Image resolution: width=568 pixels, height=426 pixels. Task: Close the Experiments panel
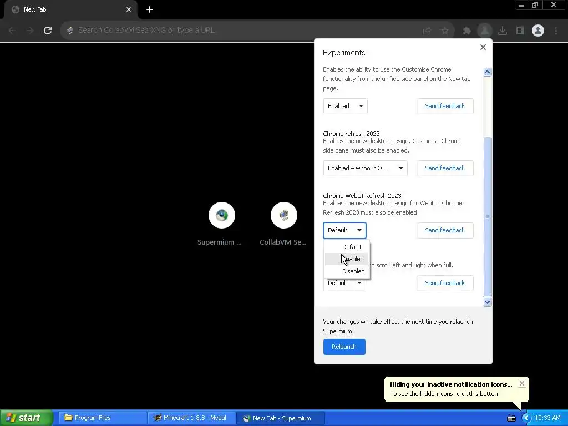483,47
